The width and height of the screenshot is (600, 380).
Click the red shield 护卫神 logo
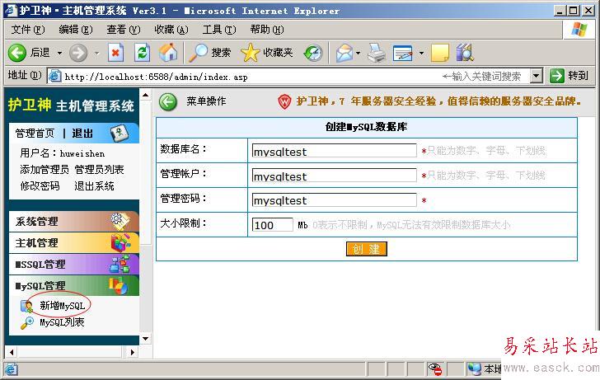point(284,101)
